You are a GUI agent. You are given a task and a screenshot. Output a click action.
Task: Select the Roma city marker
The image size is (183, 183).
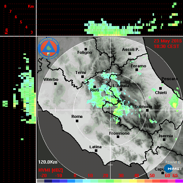click(x=77, y=121)
